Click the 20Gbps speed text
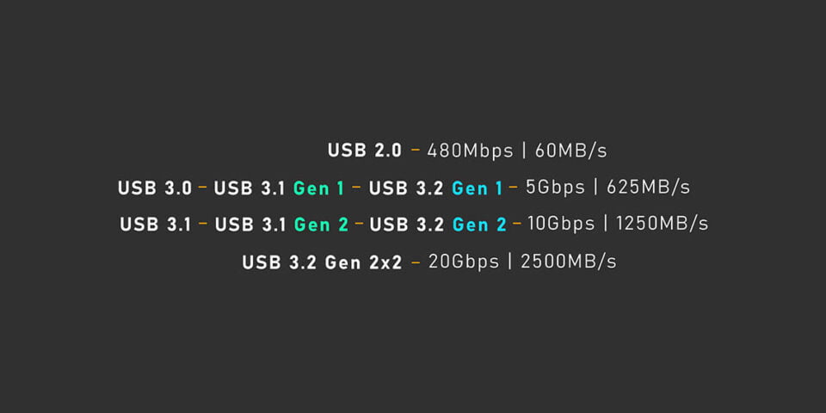826x413 pixels. click(464, 262)
